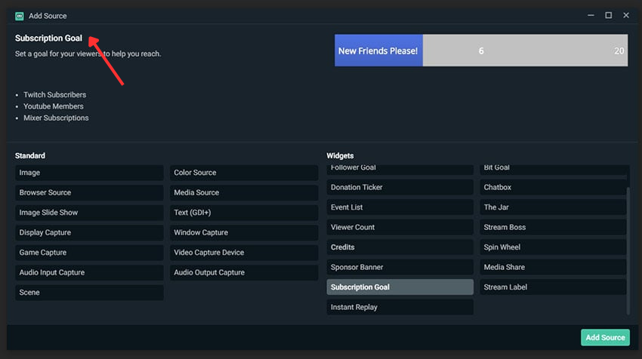This screenshot has width=642, height=359.
Task: Choose Video Capture Device source
Action: (x=244, y=253)
